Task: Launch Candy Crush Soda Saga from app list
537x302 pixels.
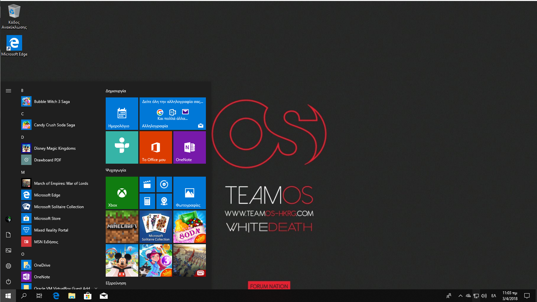Action: coord(59,125)
